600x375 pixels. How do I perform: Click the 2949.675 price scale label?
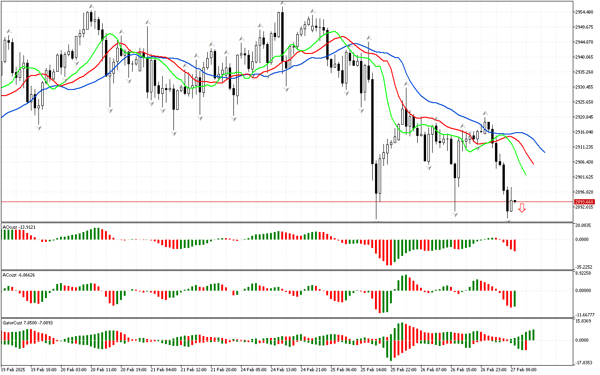pos(585,27)
